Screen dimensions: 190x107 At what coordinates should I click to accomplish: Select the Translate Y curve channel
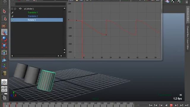[x=33, y=12]
